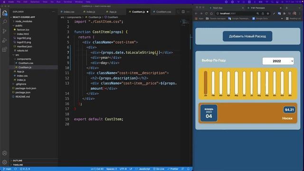Click the editor minimap
The image size is (304, 171).
click(185, 22)
